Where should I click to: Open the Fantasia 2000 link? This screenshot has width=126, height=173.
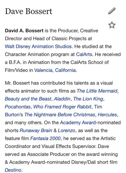pyautogui.click(x=45, y=138)
